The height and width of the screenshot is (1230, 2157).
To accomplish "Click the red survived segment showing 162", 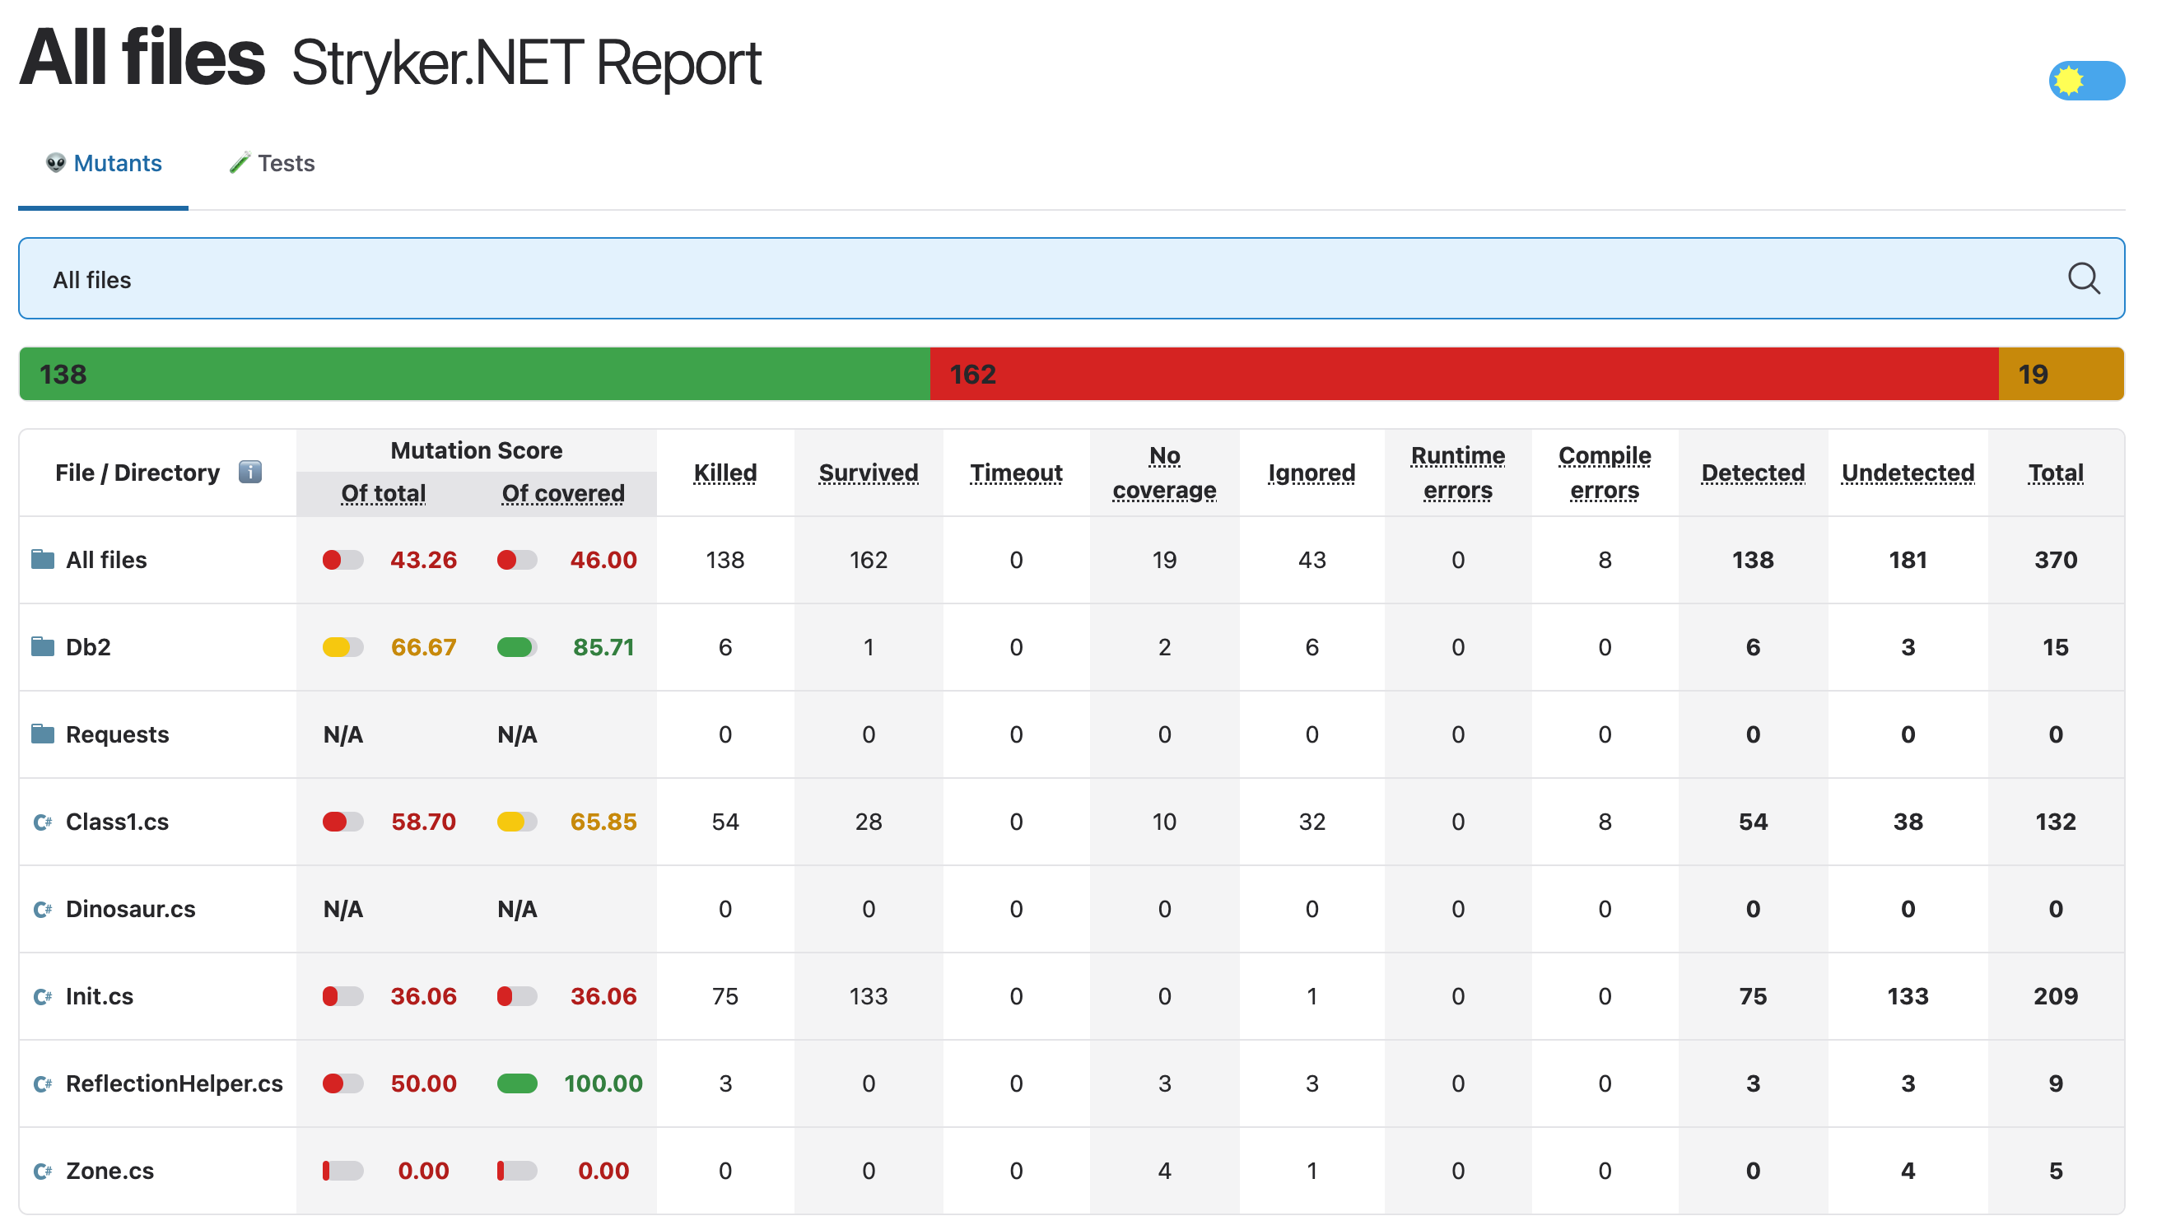I will click(1464, 374).
